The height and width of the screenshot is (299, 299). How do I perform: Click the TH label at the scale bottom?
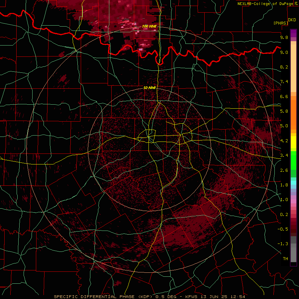point(285,259)
